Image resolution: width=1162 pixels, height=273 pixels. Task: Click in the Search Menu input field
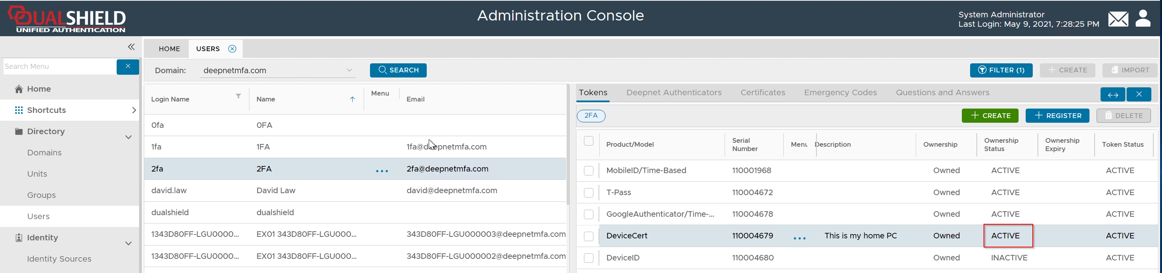(59, 66)
